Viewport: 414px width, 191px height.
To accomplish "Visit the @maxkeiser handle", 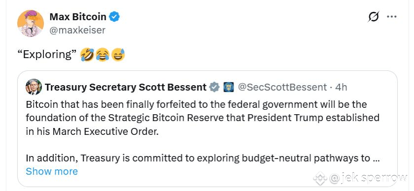I will tap(77, 30).
